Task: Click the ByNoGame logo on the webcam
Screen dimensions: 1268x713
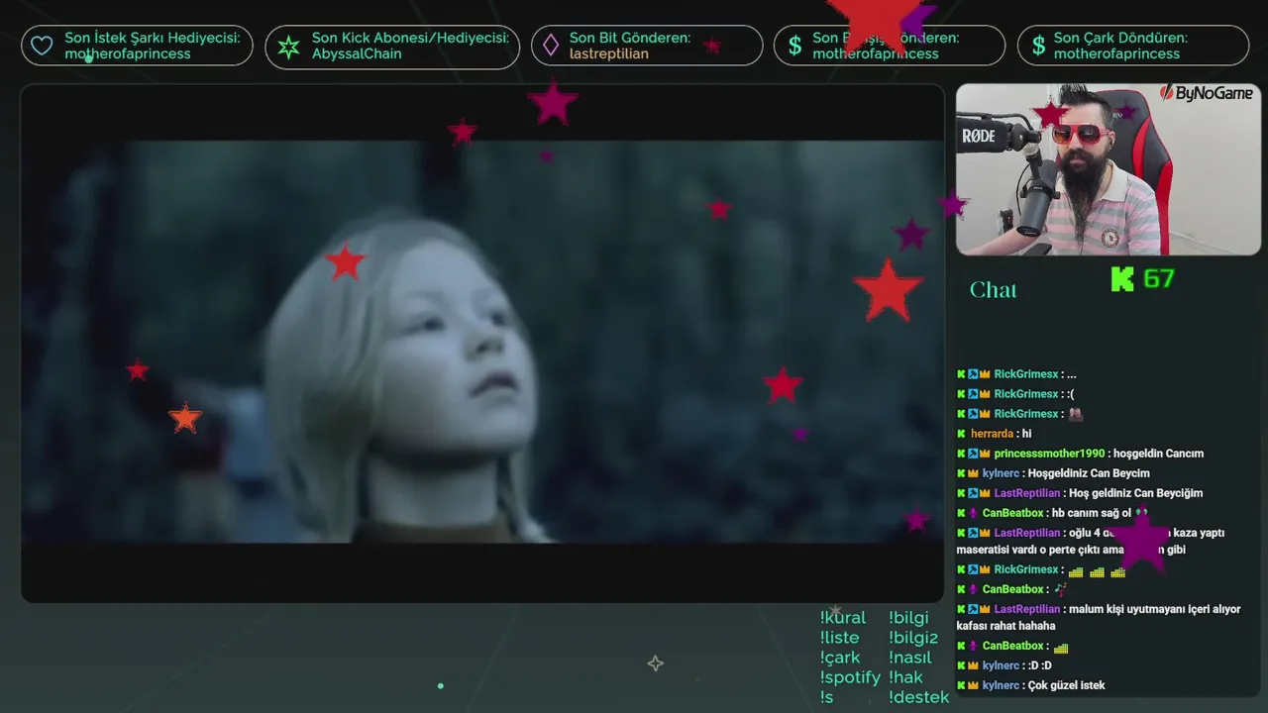Action: [1206, 94]
